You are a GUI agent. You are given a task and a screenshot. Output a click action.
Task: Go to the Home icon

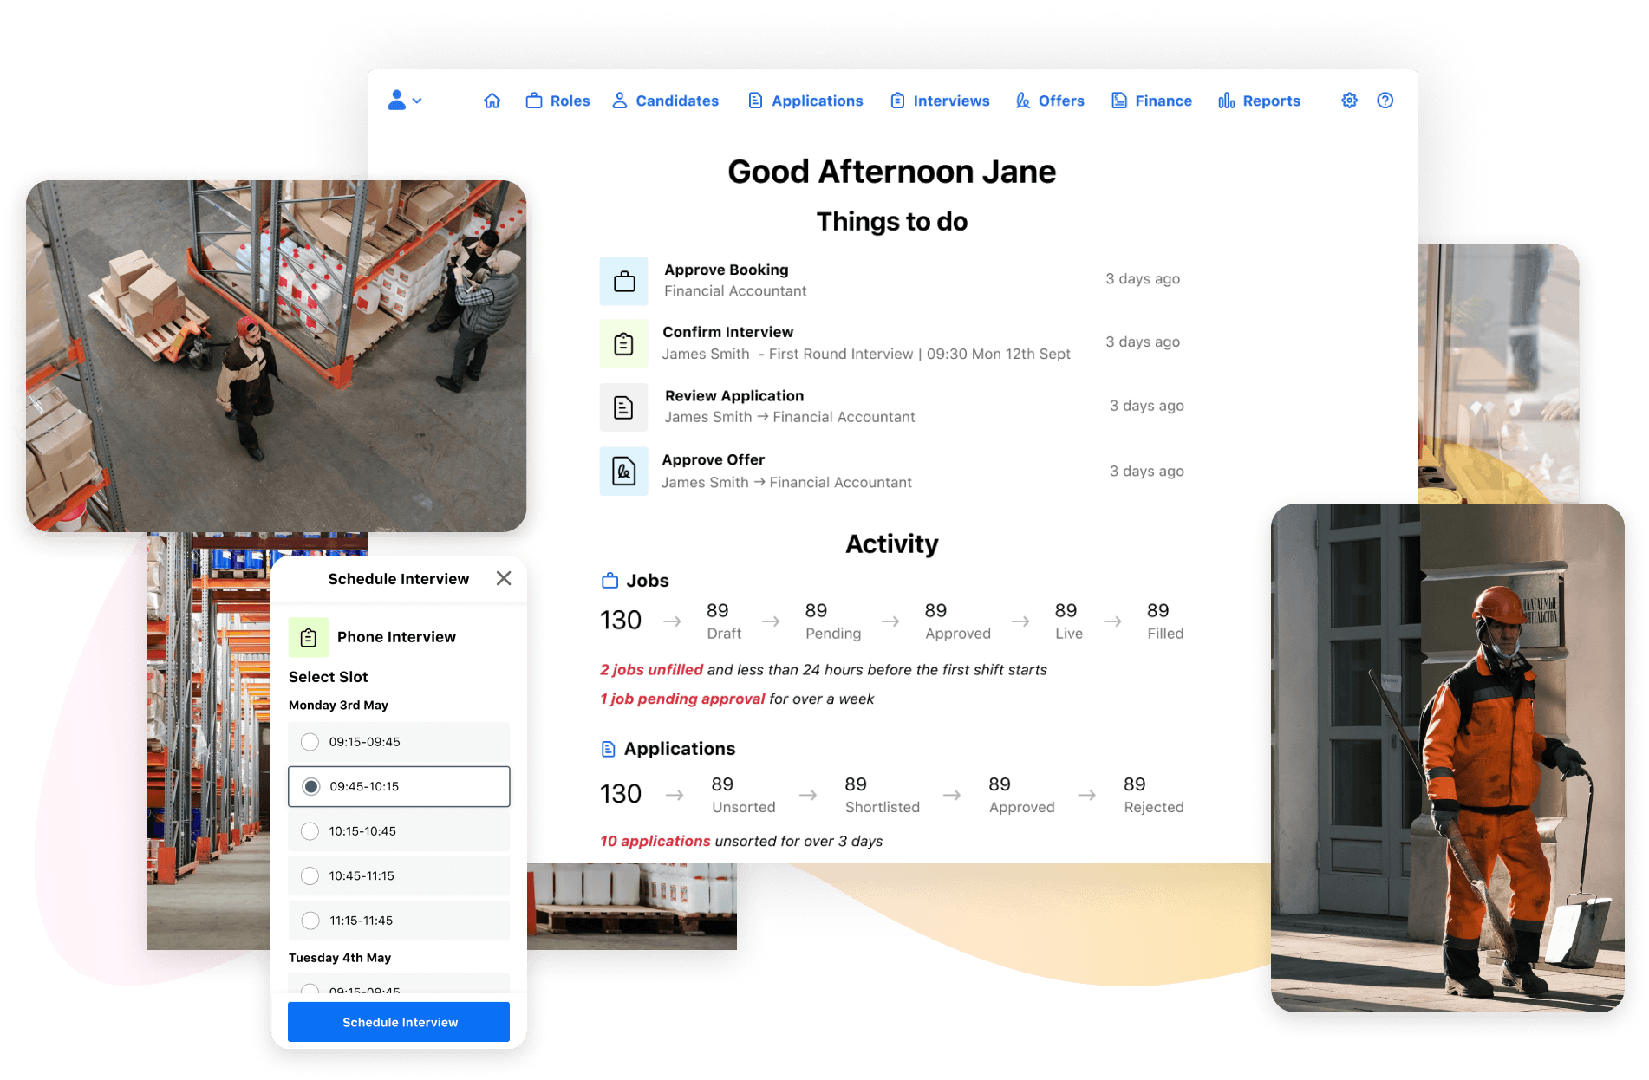point(492,101)
